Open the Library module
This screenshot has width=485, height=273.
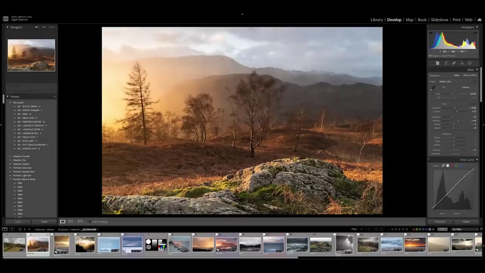tap(377, 20)
